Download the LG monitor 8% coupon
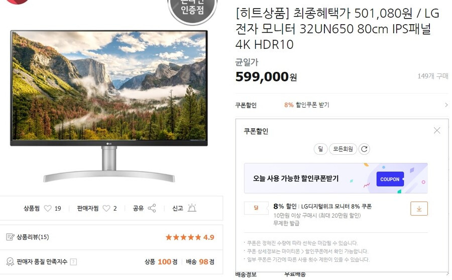Viewport: 452px width, 280px height. pos(419,209)
